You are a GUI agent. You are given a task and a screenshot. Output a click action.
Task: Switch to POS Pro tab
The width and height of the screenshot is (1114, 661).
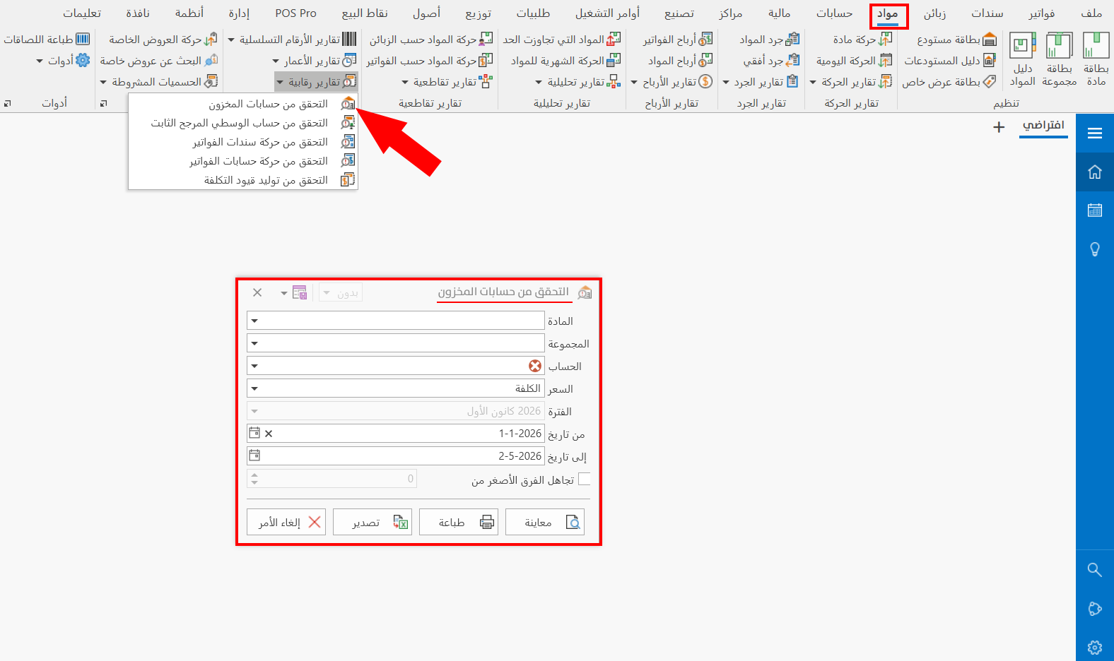[295, 13]
